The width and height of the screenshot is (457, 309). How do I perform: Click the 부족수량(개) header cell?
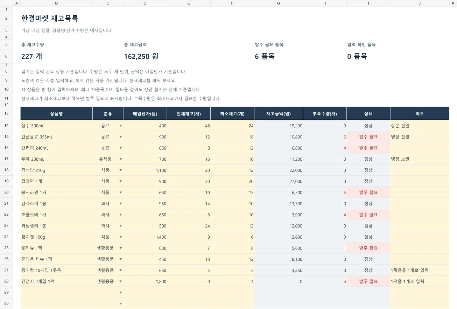click(325, 114)
